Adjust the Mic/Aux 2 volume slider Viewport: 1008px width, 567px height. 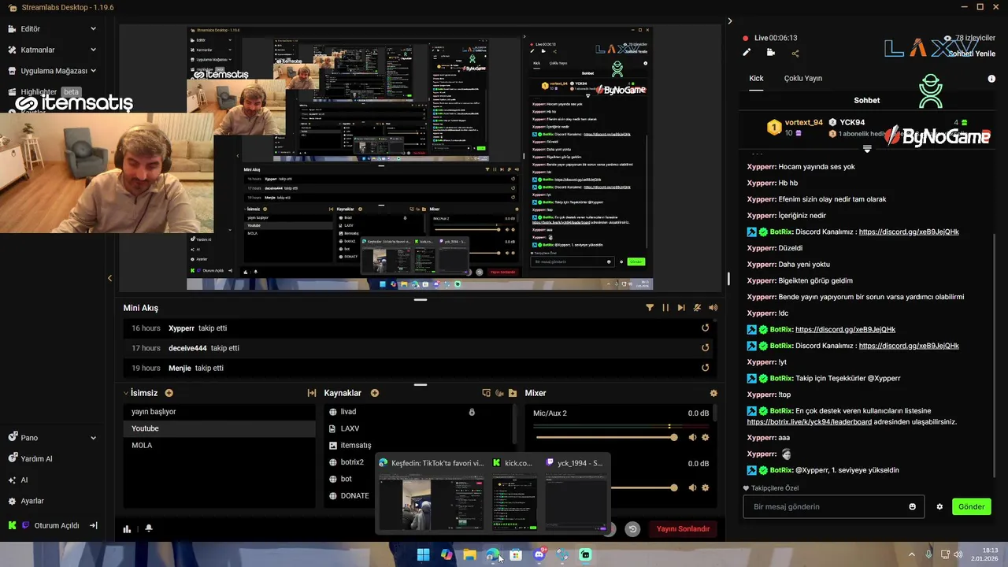tap(605, 437)
